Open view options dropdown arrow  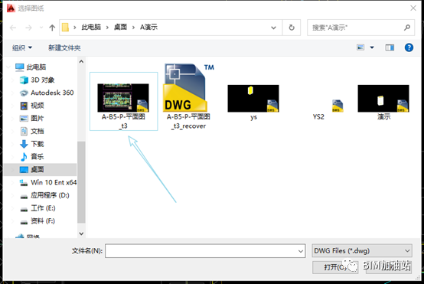pyautogui.click(x=372, y=47)
